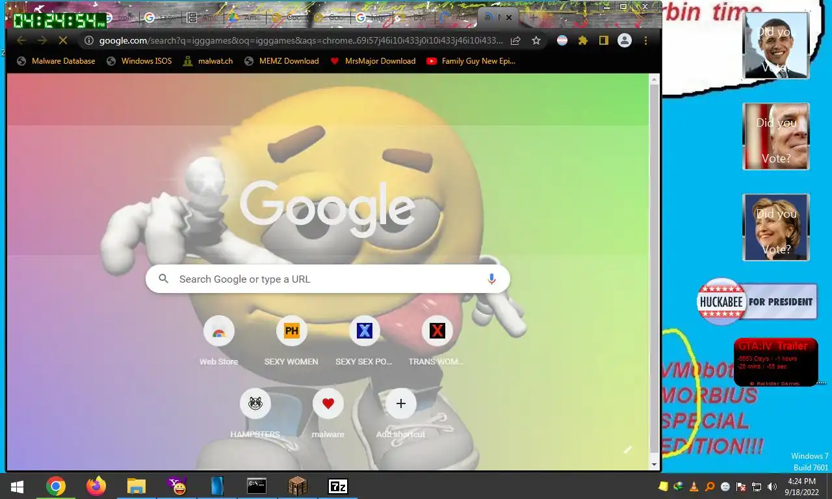Screen dimensions: 832x499
Task: Click the green digital clock gadget
Action: (60, 20)
